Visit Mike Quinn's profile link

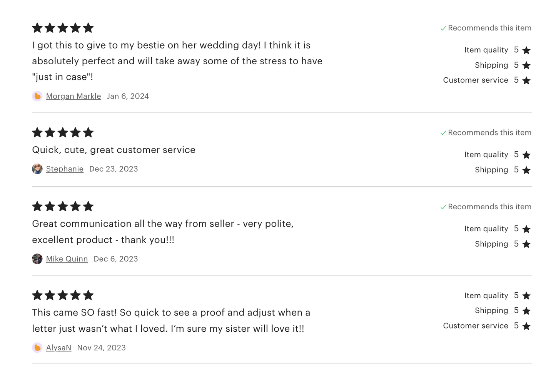[67, 259]
